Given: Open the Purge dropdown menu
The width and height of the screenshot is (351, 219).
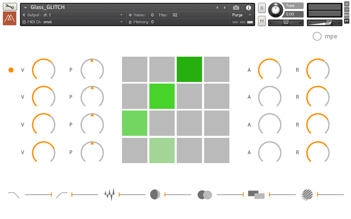Looking at the screenshot, I should [x=250, y=15].
